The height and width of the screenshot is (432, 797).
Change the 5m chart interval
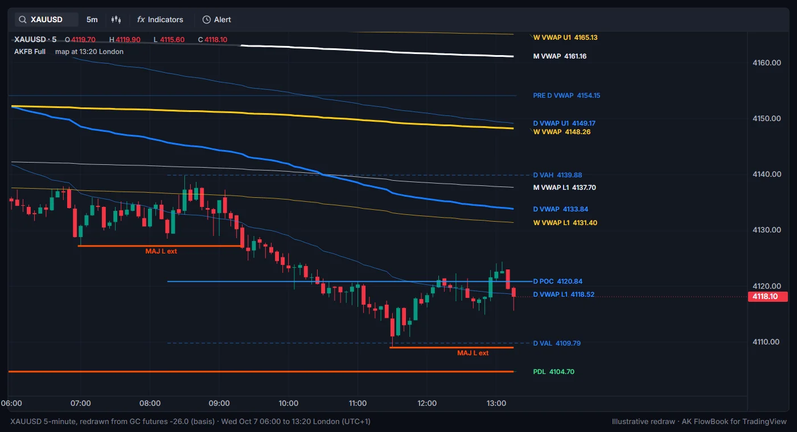[x=92, y=19]
